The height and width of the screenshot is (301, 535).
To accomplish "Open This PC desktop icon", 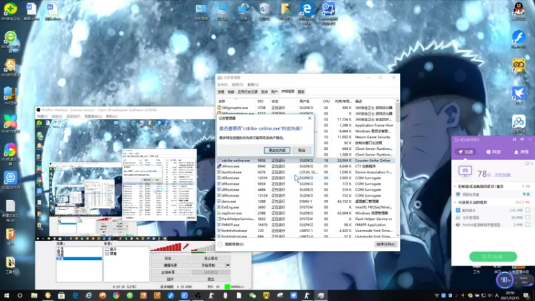I will pos(223,11).
